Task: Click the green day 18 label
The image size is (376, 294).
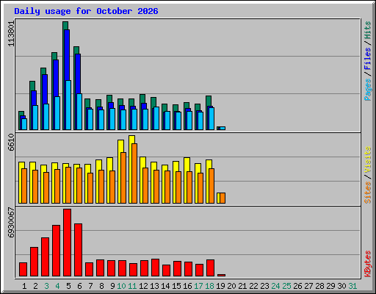Action: coord(209,286)
